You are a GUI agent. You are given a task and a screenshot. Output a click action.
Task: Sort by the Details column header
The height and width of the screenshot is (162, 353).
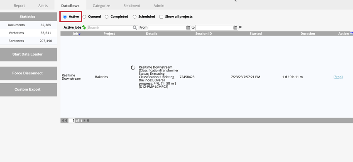[x=152, y=34]
